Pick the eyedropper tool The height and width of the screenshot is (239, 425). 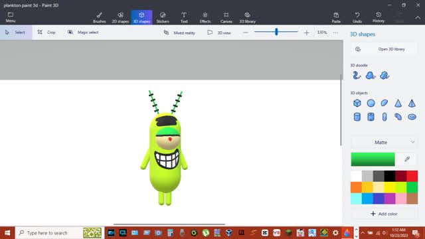click(407, 159)
